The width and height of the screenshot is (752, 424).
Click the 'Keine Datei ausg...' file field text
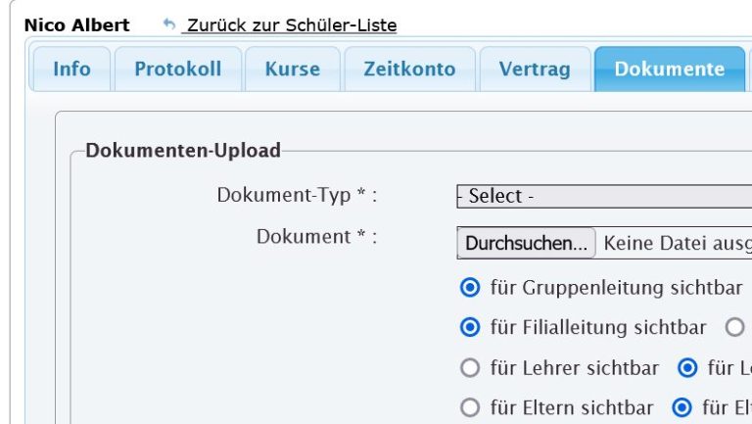(678, 243)
